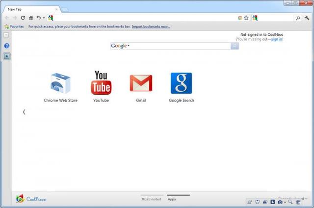Click the sign in link
Screen dimensions: 314x208
(x=277, y=39)
